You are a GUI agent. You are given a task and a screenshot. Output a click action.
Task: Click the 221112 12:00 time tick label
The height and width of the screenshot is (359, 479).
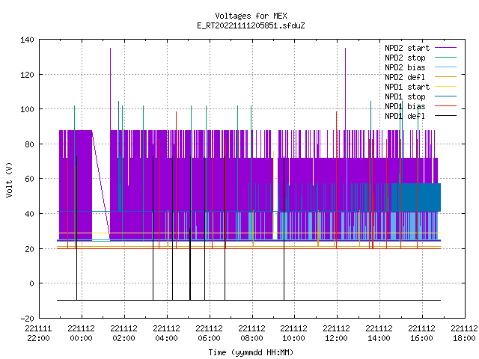click(x=336, y=334)
